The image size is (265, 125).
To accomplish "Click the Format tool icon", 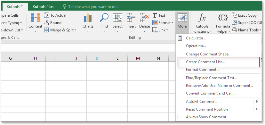I will (155, 22).
